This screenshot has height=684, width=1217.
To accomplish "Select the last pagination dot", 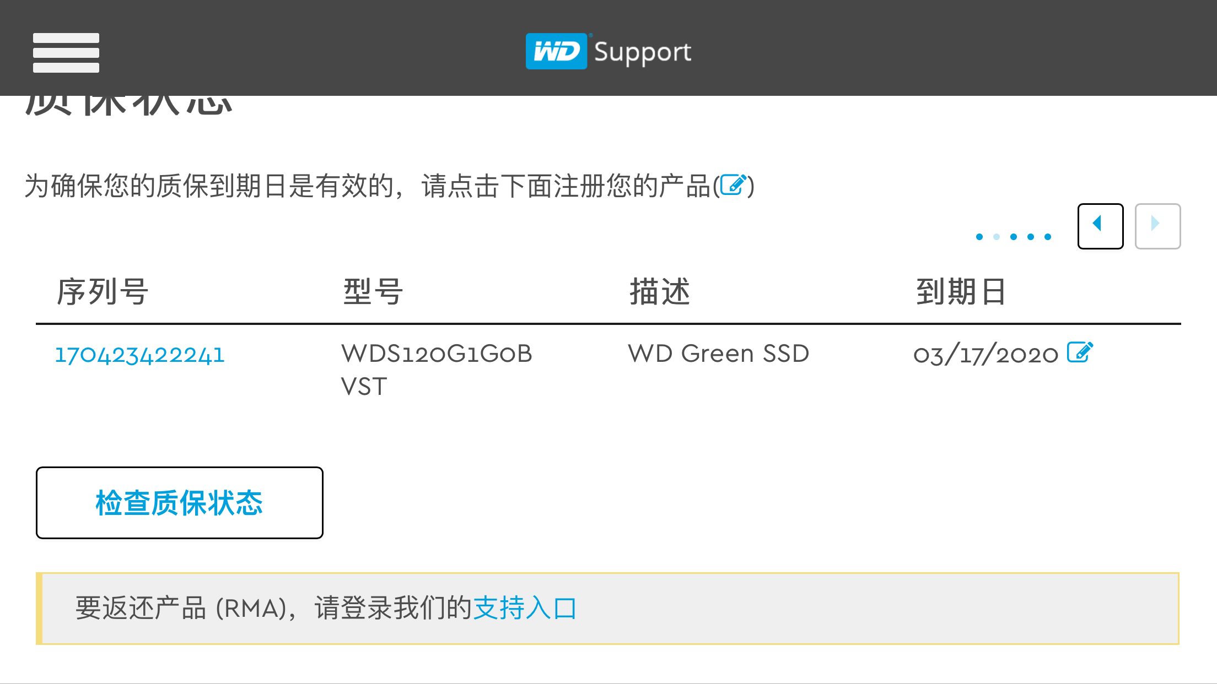I will [1048, 237].
